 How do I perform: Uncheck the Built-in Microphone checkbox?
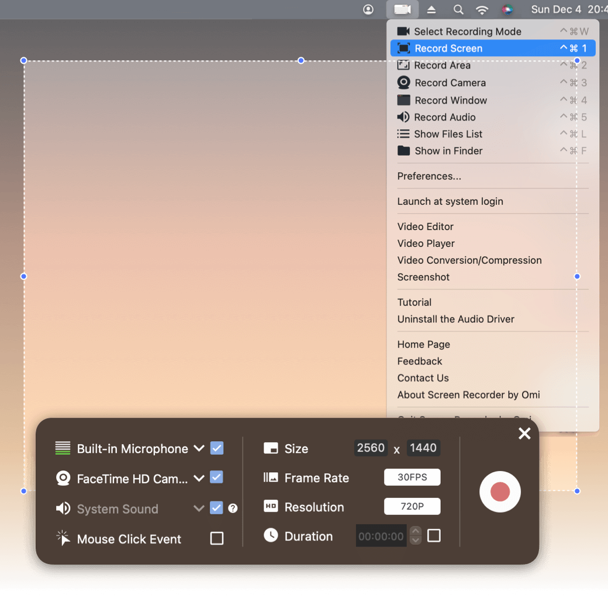217,448
